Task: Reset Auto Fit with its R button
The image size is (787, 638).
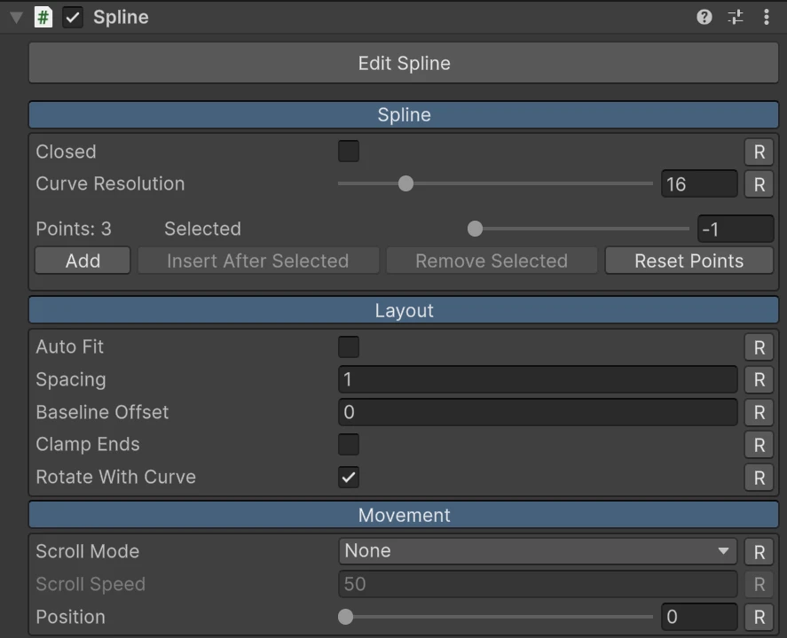Action: (x=759, y=347)
